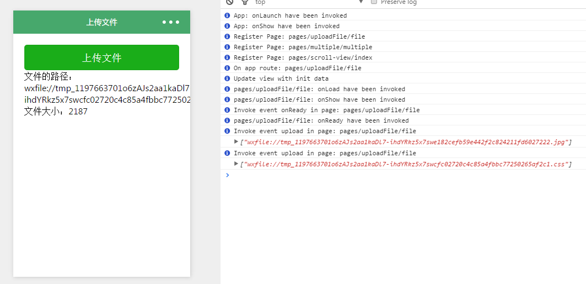Click the 文件大小：2187 text
This screenshot has width=586, height=284.
56,112
